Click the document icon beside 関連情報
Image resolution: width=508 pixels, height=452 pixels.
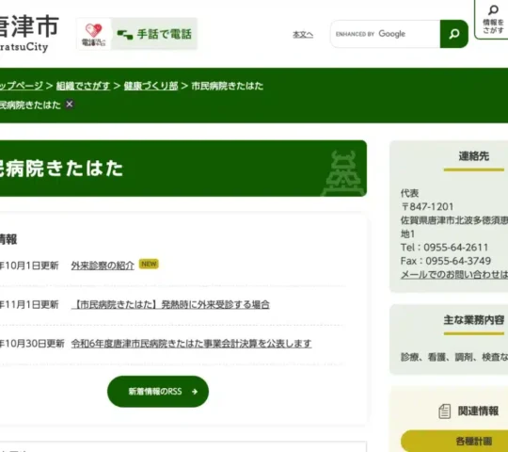(444, 412)
